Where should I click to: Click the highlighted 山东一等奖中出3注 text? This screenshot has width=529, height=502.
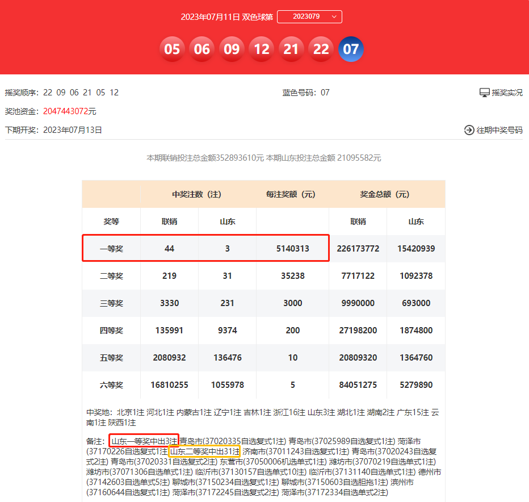pos(144,441)
